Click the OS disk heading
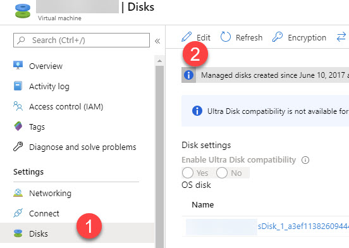Screen dimensions: 349x248 click(196, 185)
